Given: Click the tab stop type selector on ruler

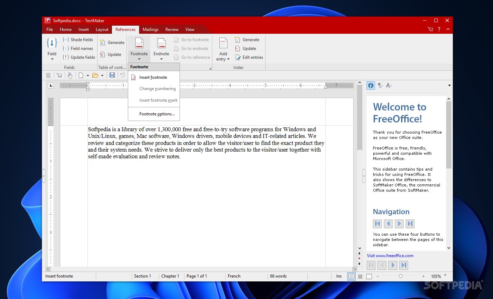Looking at the screenshot, I should tap(51, 85).
